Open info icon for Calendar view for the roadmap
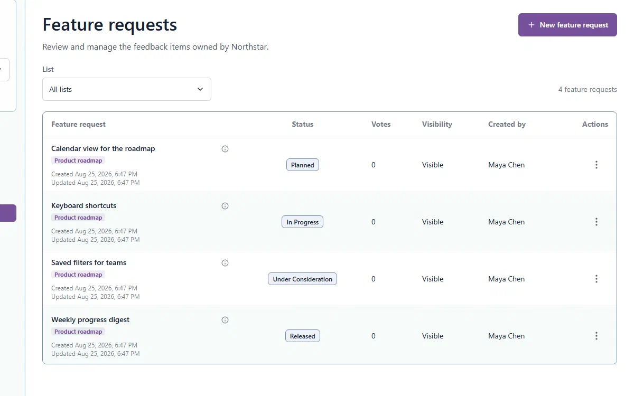 coord(225,149)
